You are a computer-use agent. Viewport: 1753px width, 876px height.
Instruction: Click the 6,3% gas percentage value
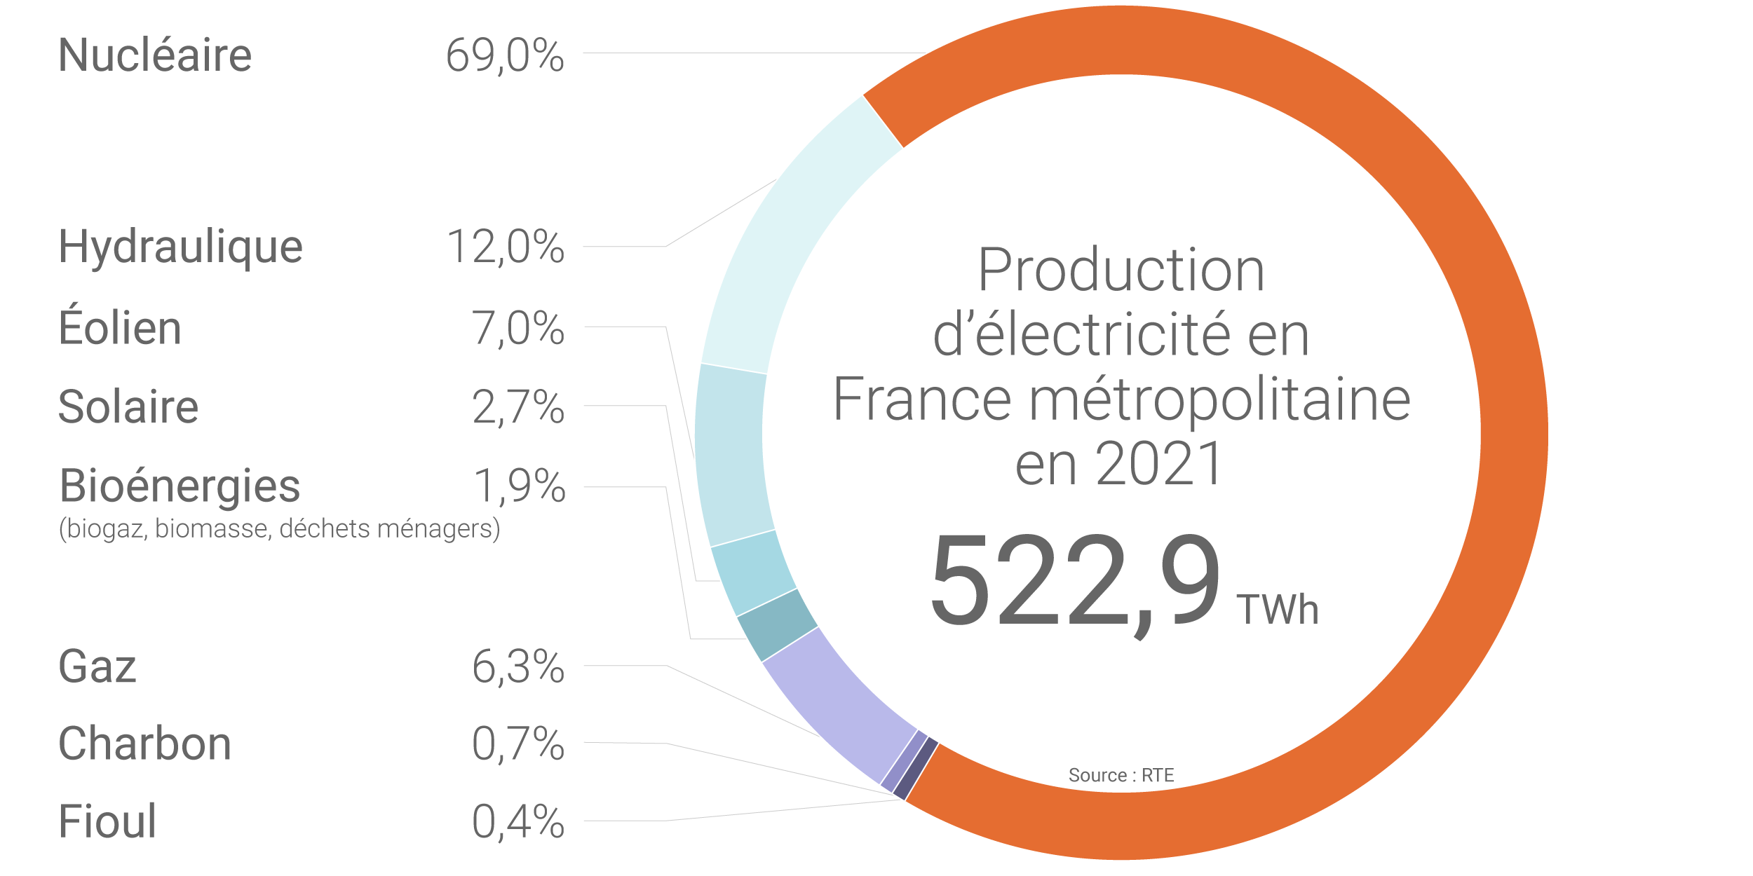518,666
